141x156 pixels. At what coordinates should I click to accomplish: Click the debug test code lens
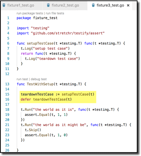(x=39, y=79)
